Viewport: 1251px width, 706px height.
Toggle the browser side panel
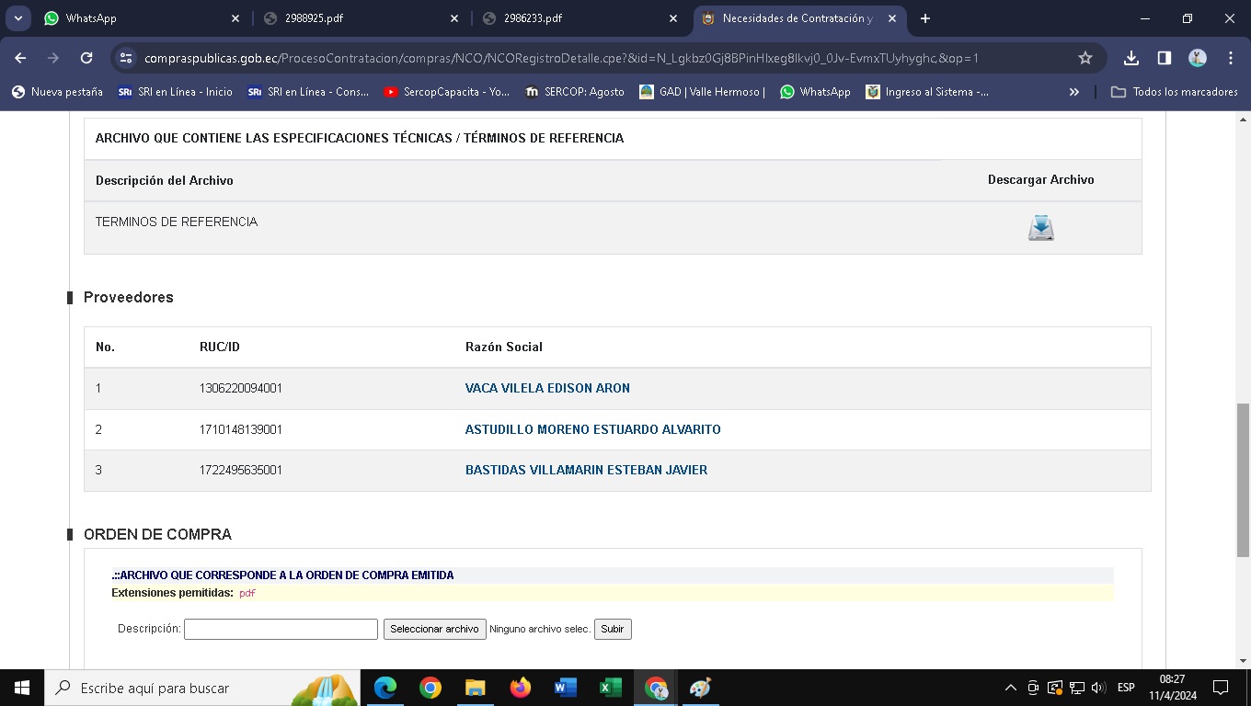tap(1165, 58)
